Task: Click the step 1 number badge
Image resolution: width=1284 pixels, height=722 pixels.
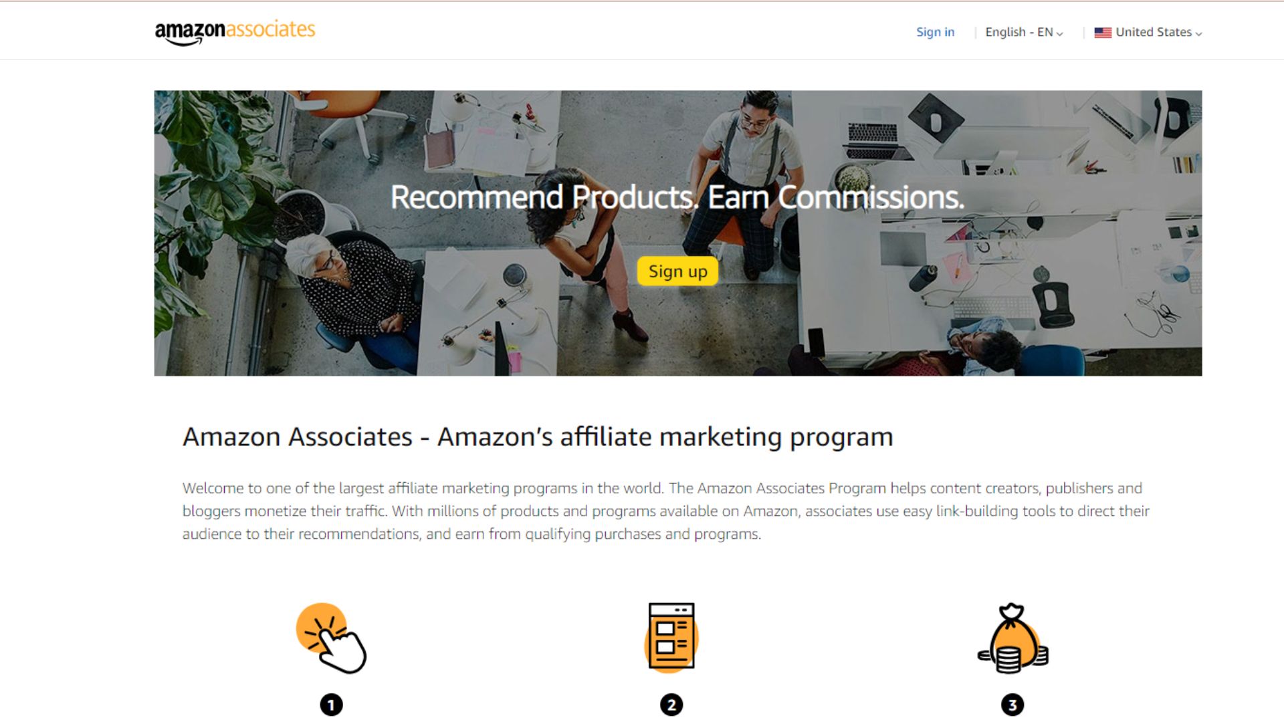Action: [331, 705]
